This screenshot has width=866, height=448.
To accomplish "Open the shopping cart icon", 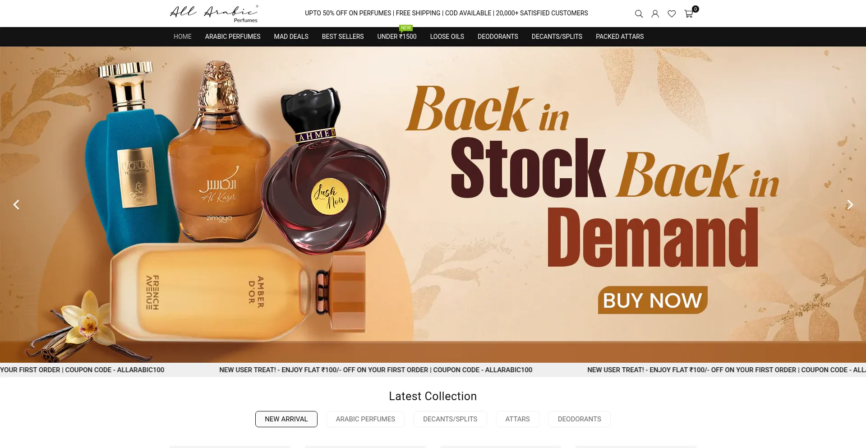I will [x=689, y=14].
